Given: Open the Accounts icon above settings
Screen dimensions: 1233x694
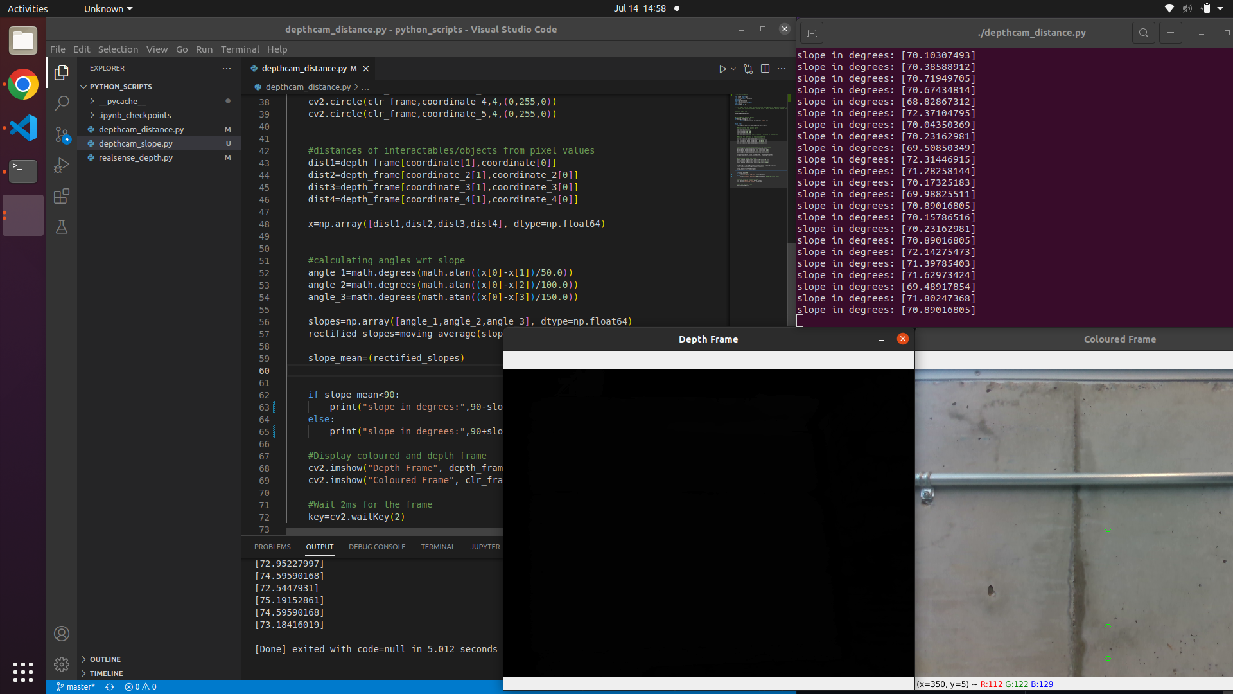Looking at the screenshot, I should 62,634.
